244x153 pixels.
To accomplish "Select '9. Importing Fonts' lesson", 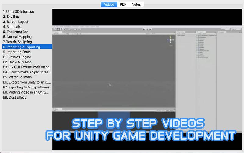I will pos(17,52).
